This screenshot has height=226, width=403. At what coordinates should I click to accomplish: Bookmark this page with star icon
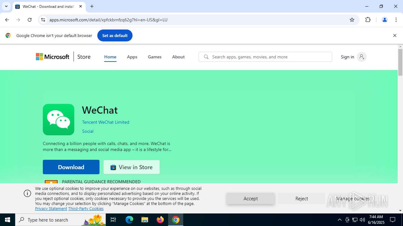352,20
